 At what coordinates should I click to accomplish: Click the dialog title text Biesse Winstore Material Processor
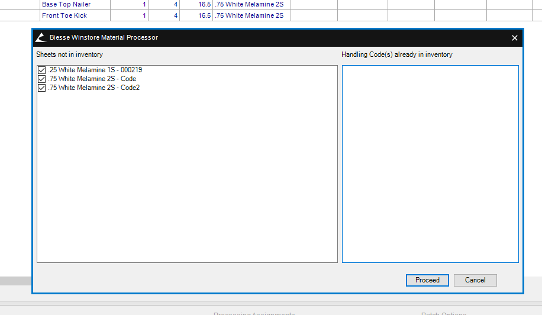104,38
